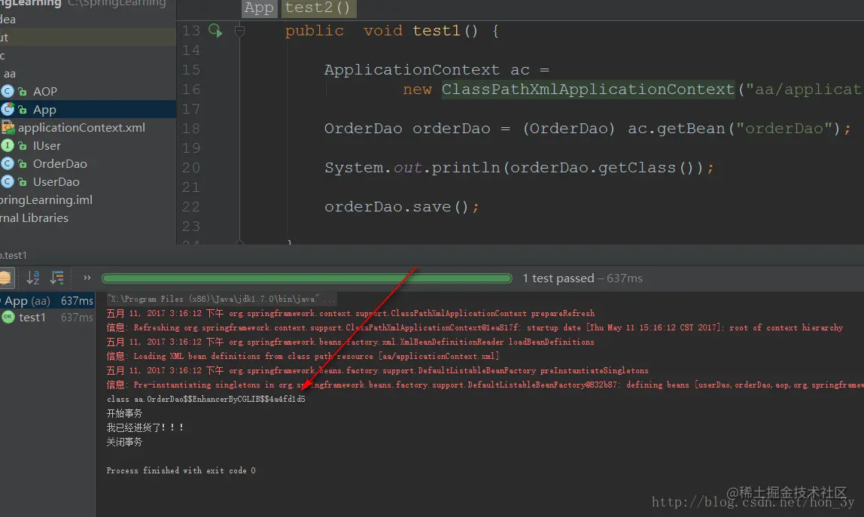Click the log line ending 'preInstantiateSingletons'
This screenshot has height=517, width=864.
[378, 370]
